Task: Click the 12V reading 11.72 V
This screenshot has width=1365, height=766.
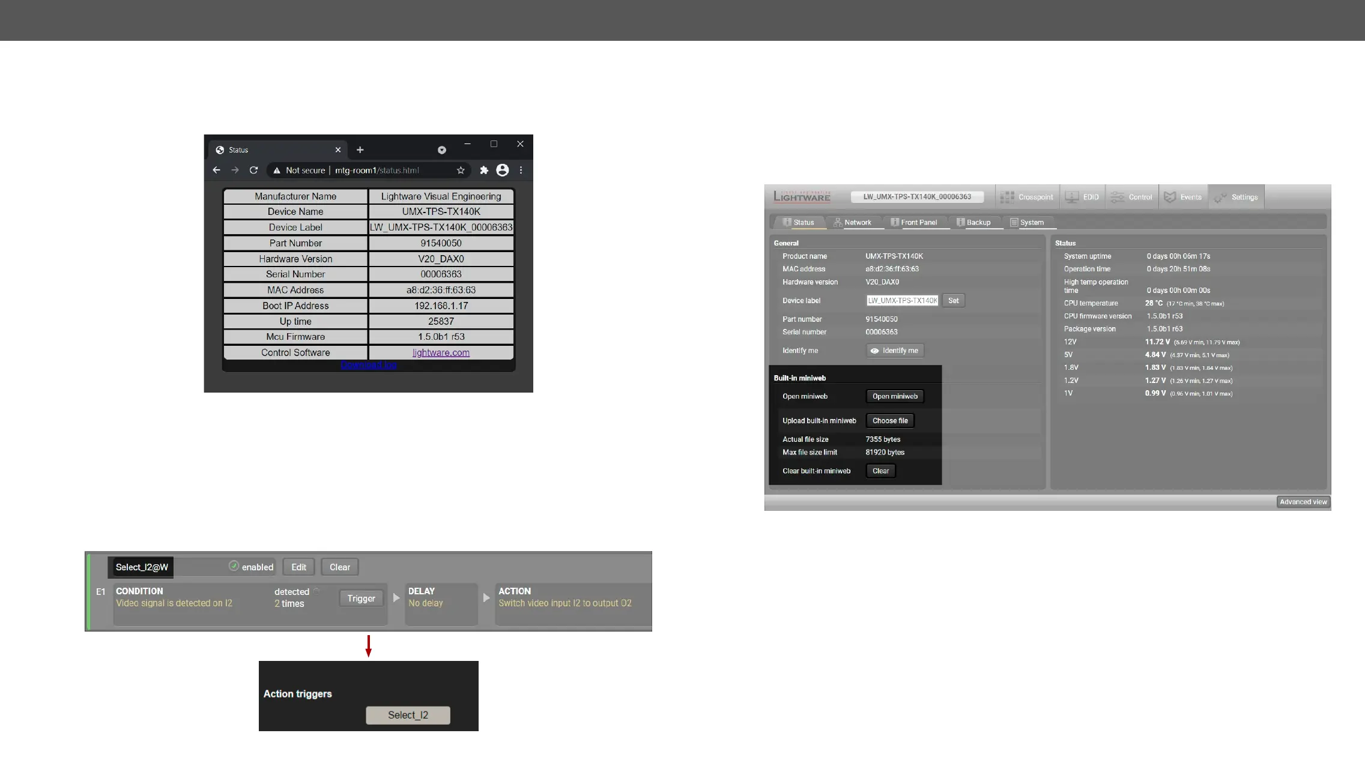Action: (1157, 342)
